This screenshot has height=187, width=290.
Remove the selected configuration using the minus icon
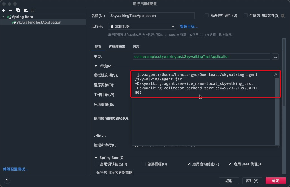(x=11, y=10)
